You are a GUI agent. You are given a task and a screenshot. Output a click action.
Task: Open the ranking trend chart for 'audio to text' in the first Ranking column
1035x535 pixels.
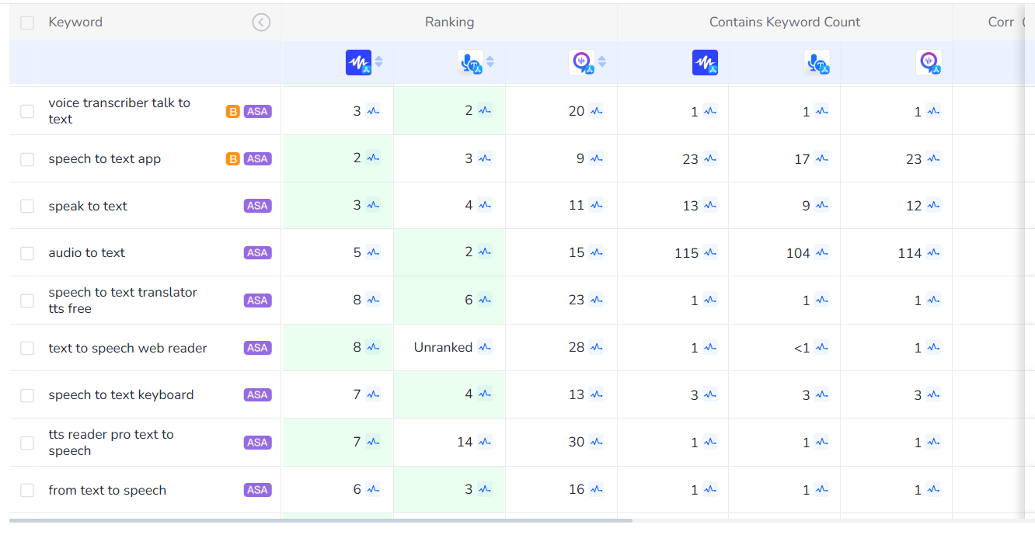(x=373, y=252)
